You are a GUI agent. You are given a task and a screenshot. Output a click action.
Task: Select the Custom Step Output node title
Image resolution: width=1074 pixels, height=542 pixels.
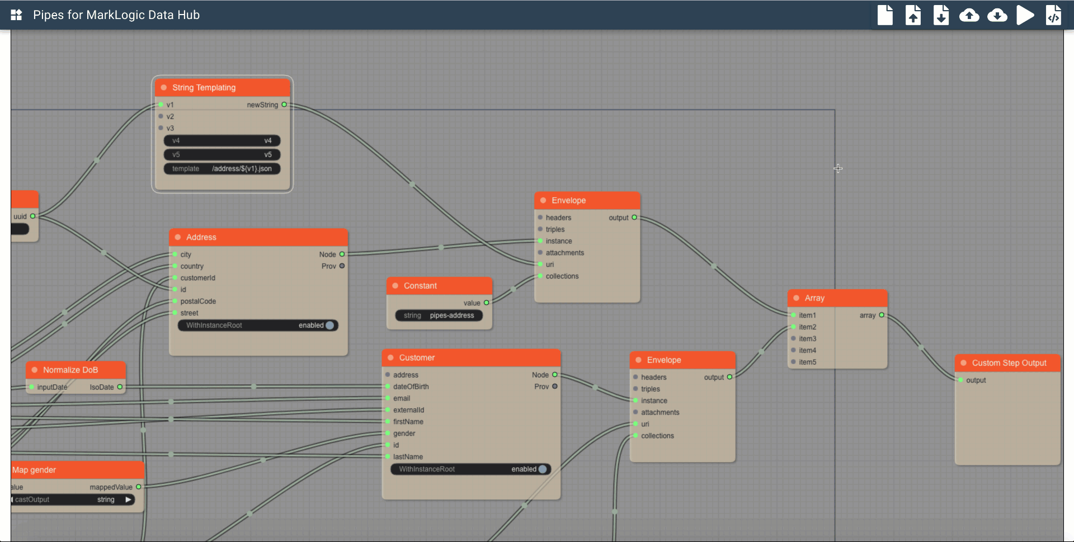point(1009,363)
